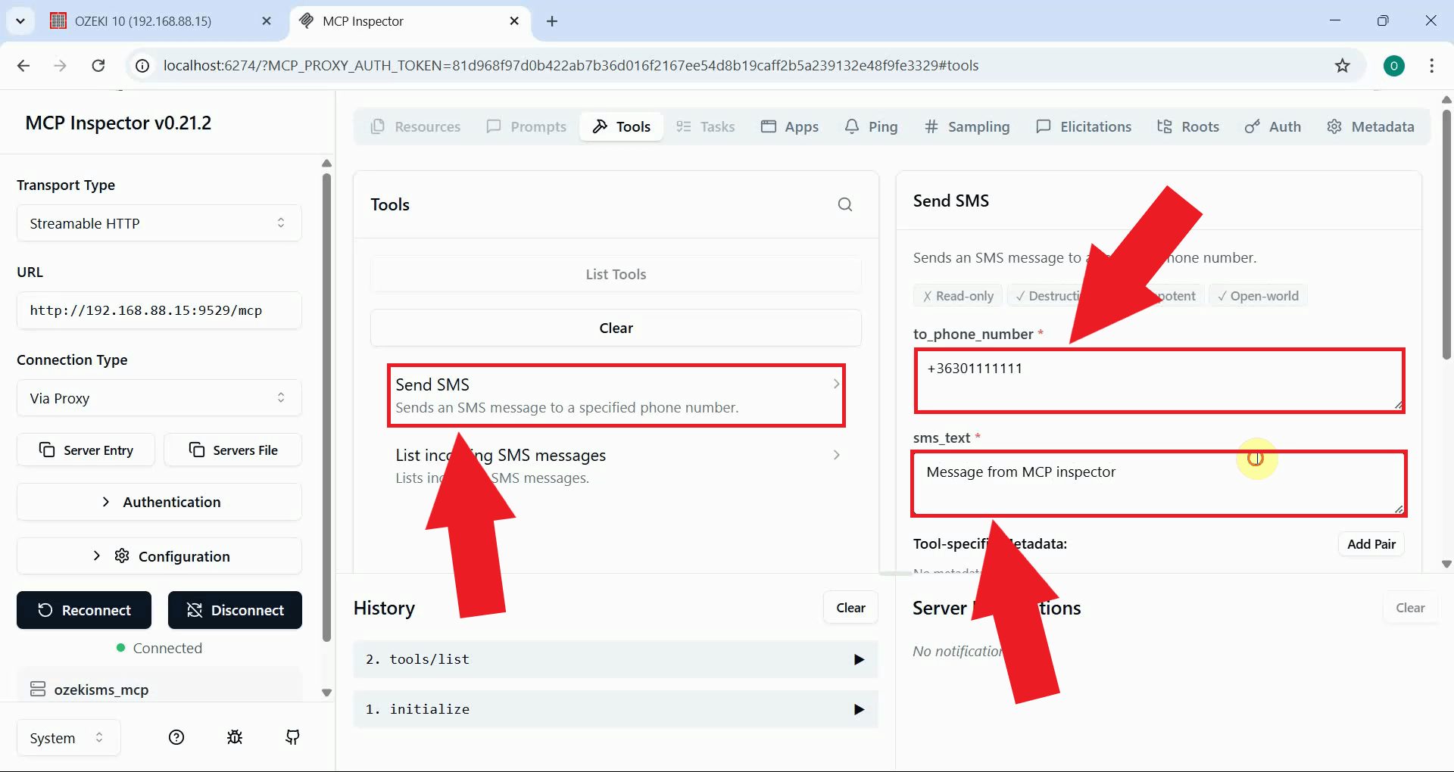Image resolution: width=1454 pixels, height=772 pixels.
Task: Click the bug report icon at bottom
Action: [234, 737]
